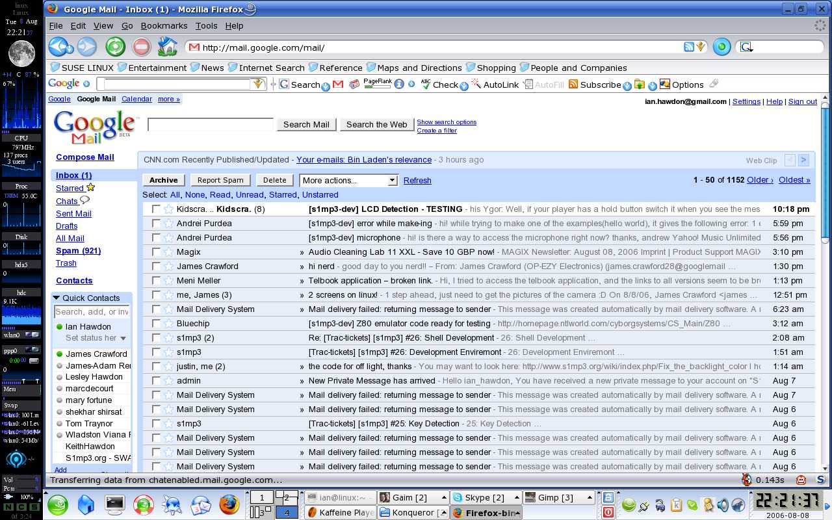Click the spell Check icon in Google Toolbar
832x520 pixels.
(426, 84)
